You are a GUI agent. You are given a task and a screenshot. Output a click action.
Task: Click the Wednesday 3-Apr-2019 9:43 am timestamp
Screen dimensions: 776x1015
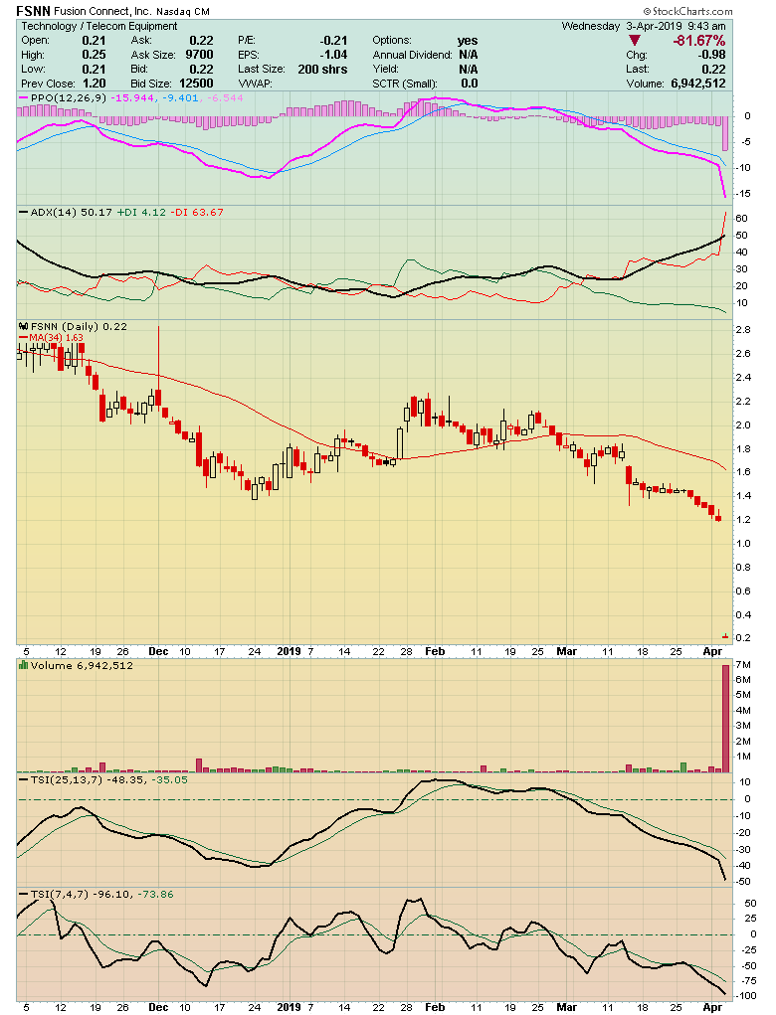644,27
